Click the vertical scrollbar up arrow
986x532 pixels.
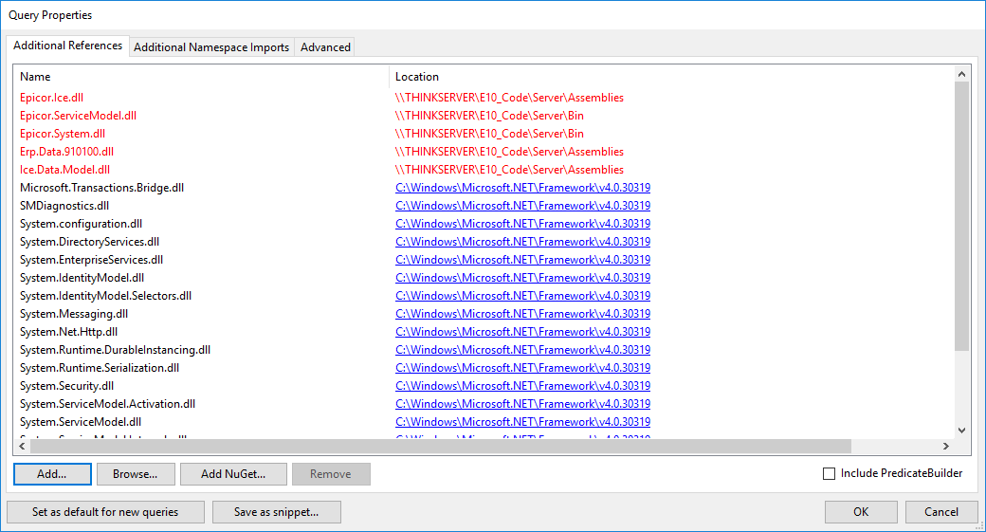coord(961,74)
